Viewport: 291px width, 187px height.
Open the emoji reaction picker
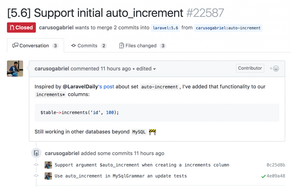point(274,68)
